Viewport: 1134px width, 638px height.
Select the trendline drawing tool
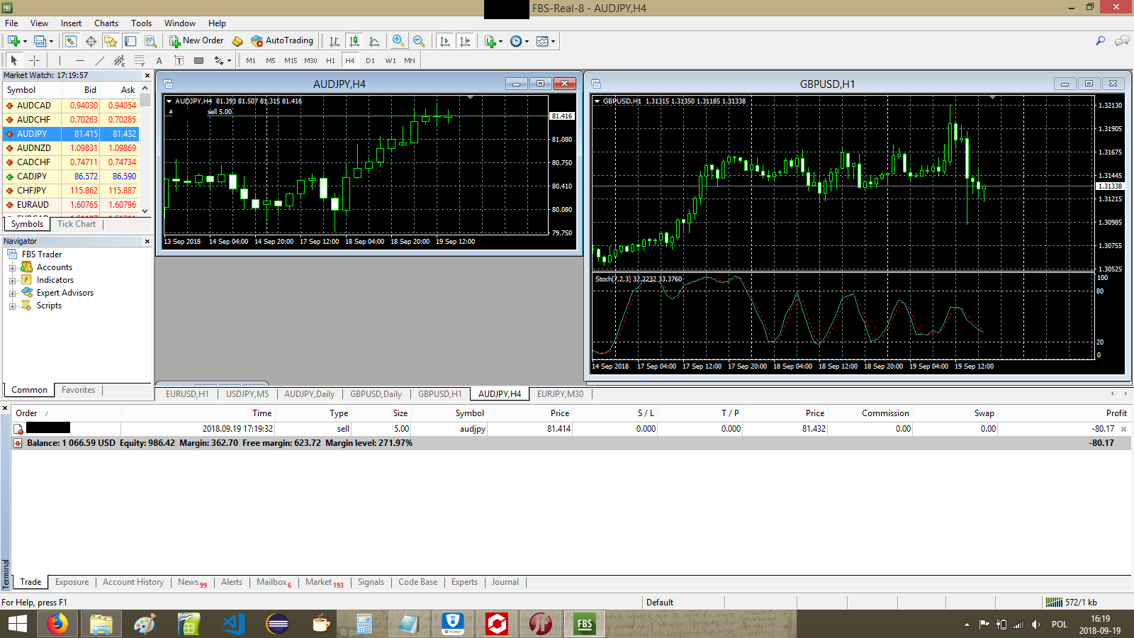100,60
